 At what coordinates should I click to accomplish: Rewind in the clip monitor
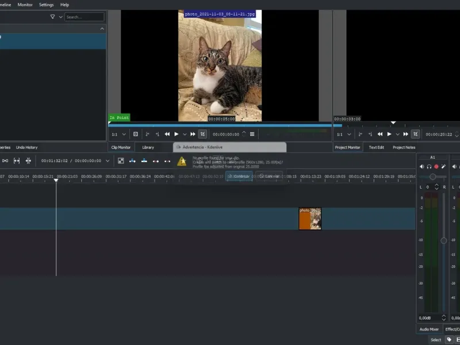pyautogui.click(x=167, y=134)
